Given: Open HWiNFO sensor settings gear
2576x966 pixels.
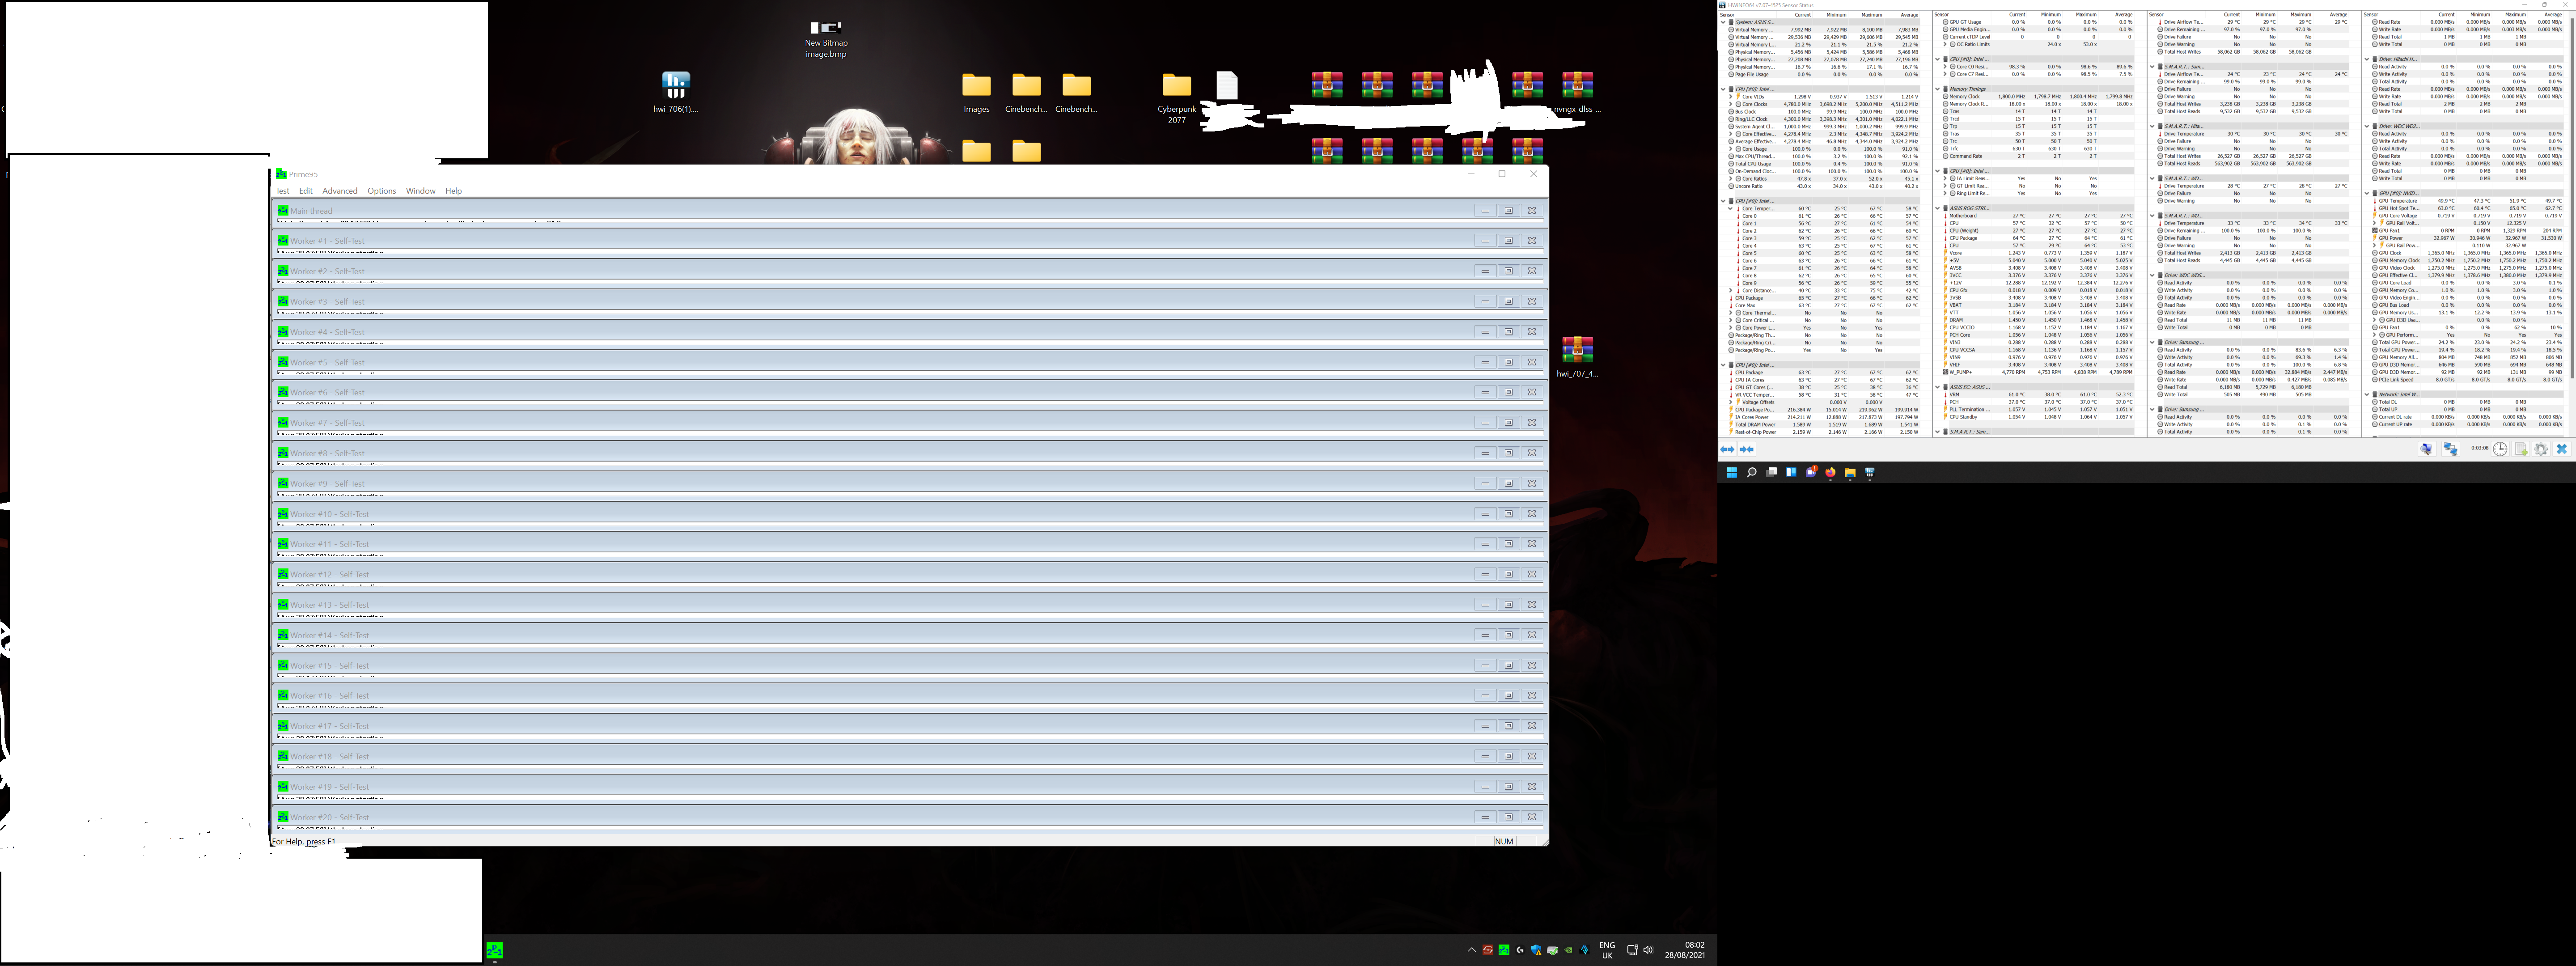Looking at the screenshot, I should point(2541,449).
